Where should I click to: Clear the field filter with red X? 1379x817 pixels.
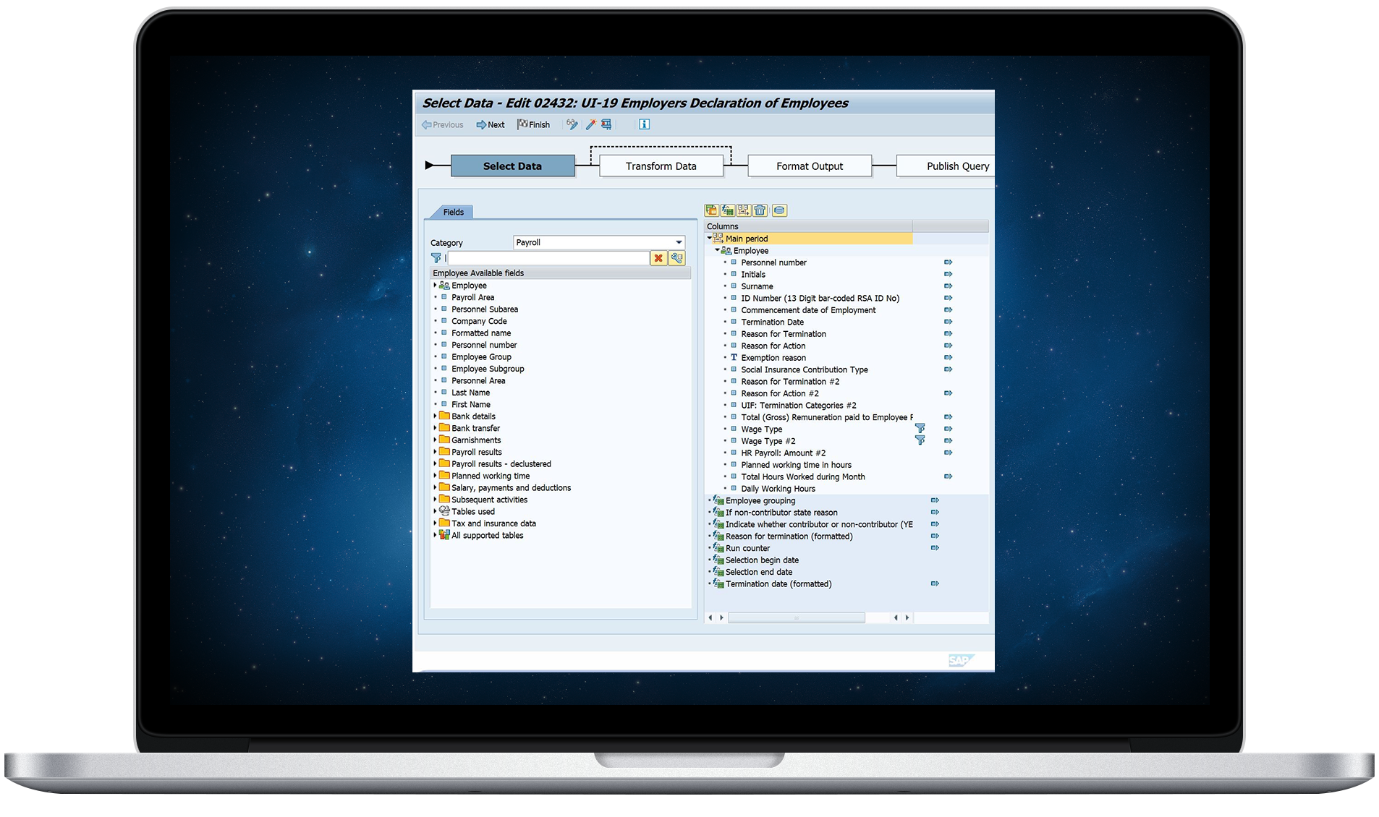coord(658,258)
